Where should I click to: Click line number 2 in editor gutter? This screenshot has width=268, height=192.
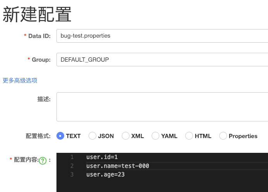click(x=72, y=166)
